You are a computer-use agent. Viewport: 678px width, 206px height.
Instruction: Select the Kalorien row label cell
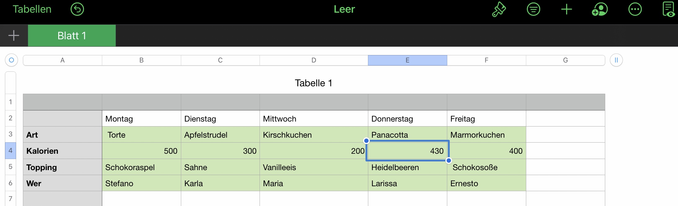(x=63, y=151)
